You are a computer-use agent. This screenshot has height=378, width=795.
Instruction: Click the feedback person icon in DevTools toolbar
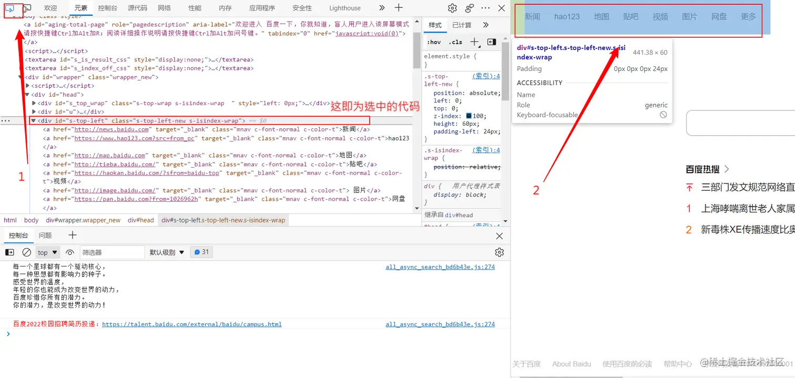click(470, 8)
